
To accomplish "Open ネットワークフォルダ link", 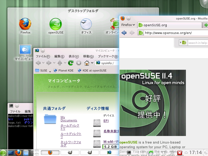I will pyautogui.click(x=71, y=144).
